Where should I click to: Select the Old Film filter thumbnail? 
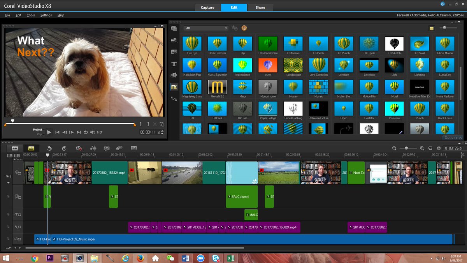[242, 109]
